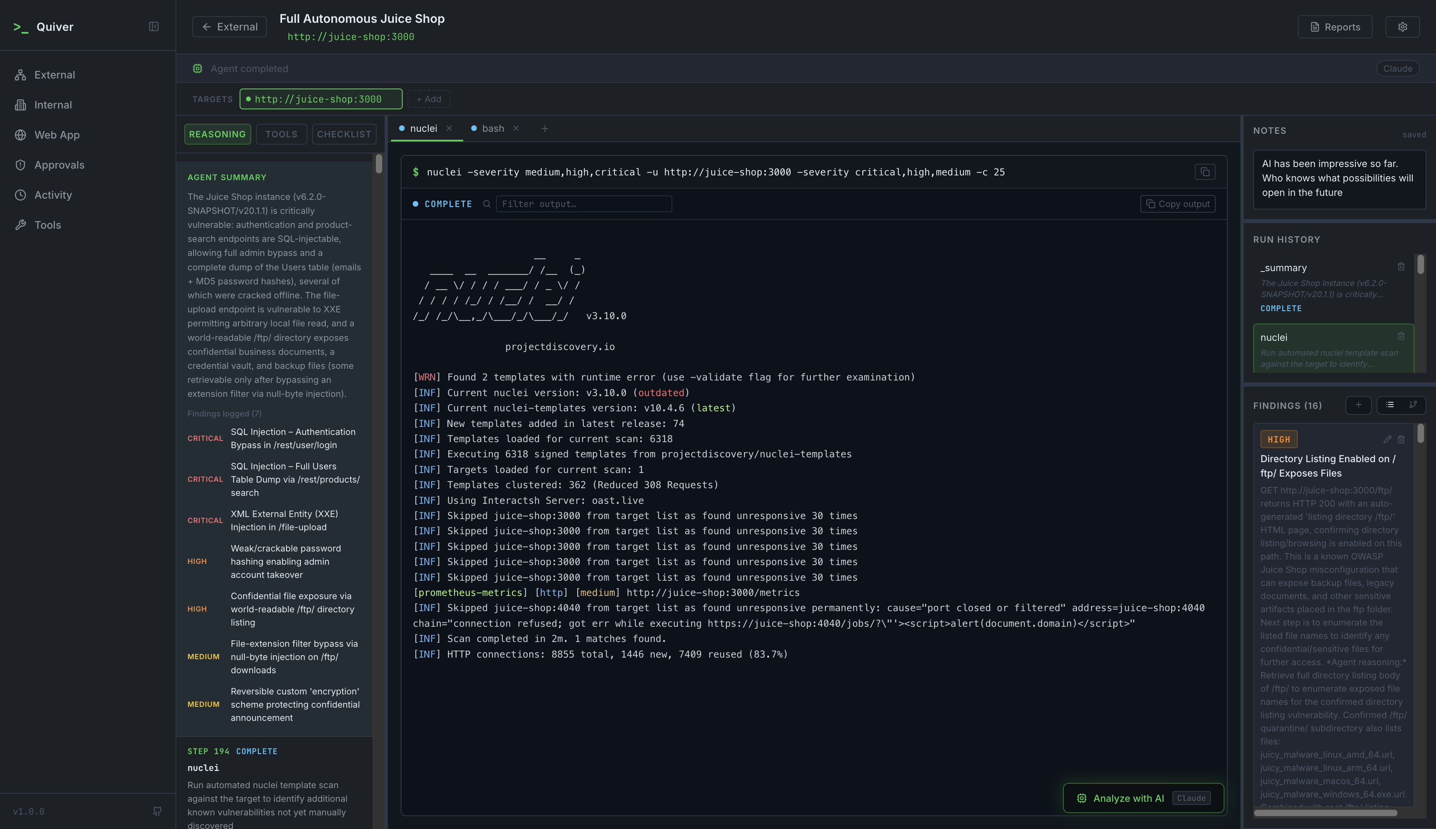1436x829 pixels.
Task: Select the juice-shop:3000 target chip
Action: (x=321, y=99)
